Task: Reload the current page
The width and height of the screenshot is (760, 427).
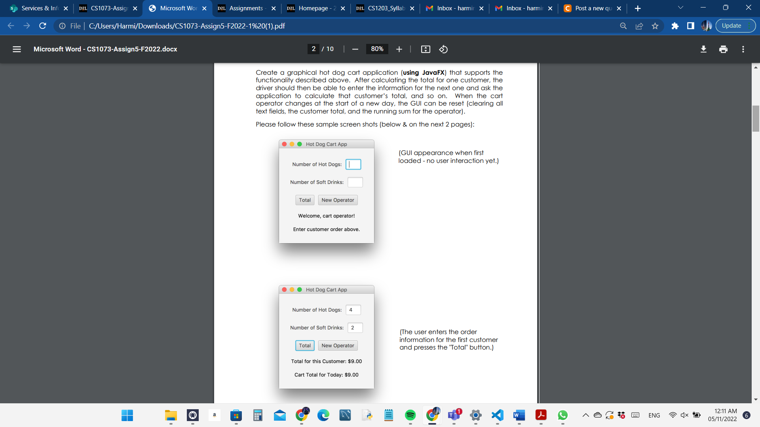Action: click(43, 26)
